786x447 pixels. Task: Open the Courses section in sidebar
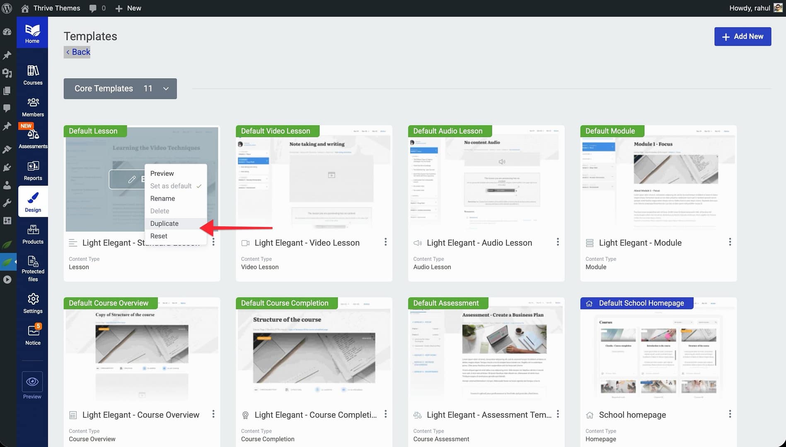[x=33, y=75]
